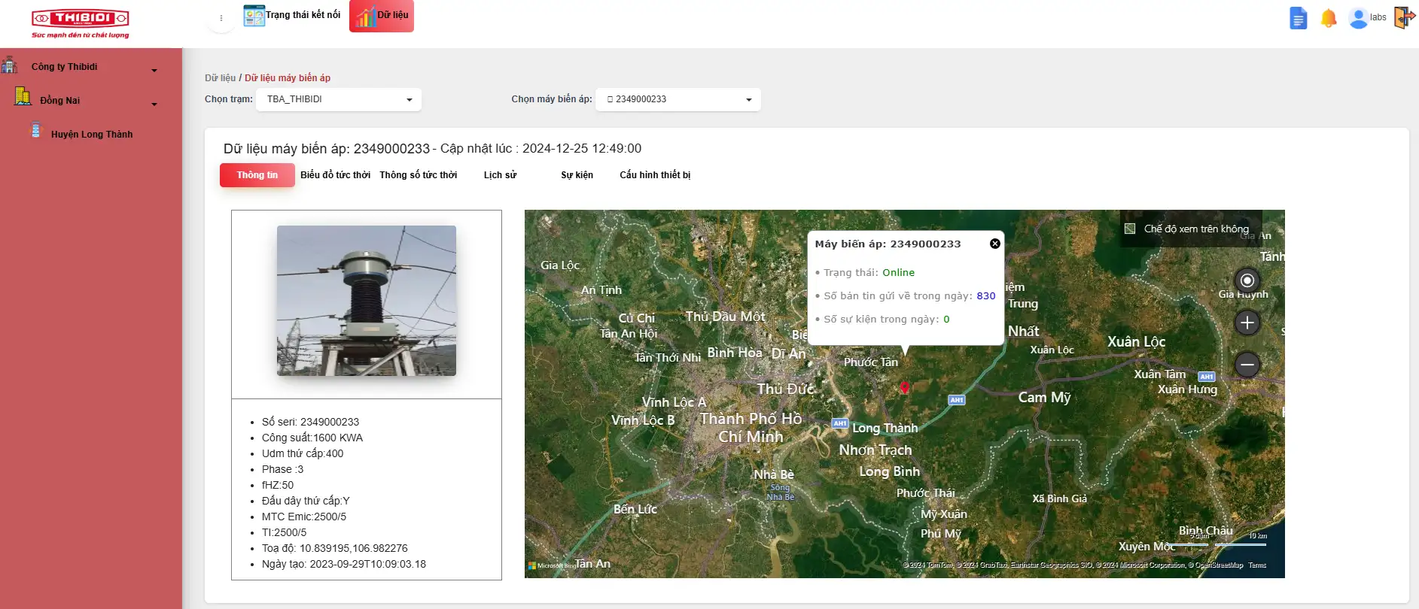This screenshot has width=1419, height=609.
Task: Collapse the Đồng Nai arrow
Action: (x=154, y=105)
